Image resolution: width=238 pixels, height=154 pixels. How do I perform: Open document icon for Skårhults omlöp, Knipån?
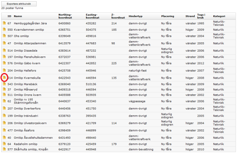(x=4, y=149)
